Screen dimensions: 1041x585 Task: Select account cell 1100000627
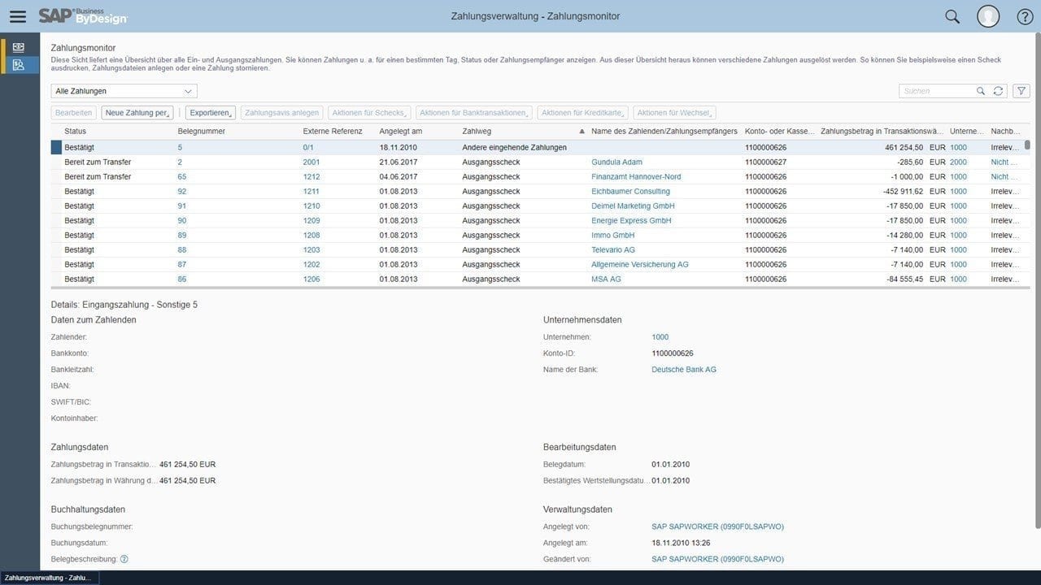(x=765, y=162)
